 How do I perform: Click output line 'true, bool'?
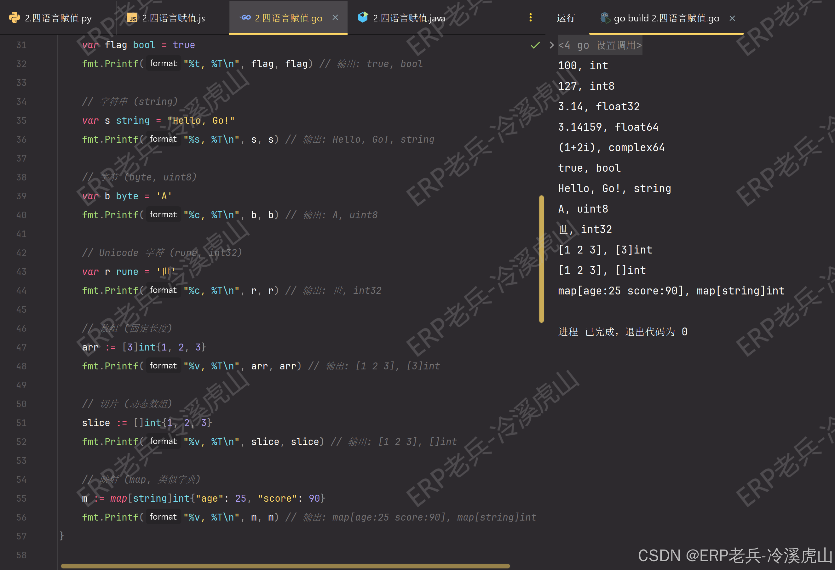point(589,168)
